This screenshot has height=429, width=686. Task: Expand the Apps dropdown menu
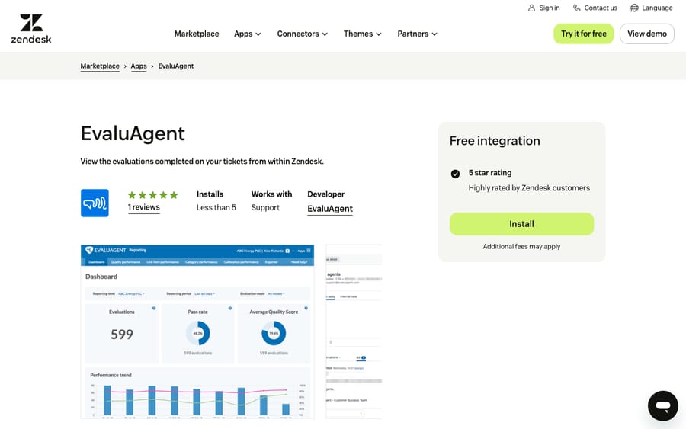(247, 34)
